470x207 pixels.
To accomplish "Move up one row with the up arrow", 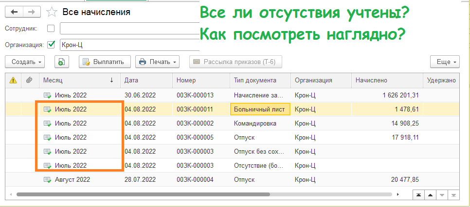I will point(430,195).
